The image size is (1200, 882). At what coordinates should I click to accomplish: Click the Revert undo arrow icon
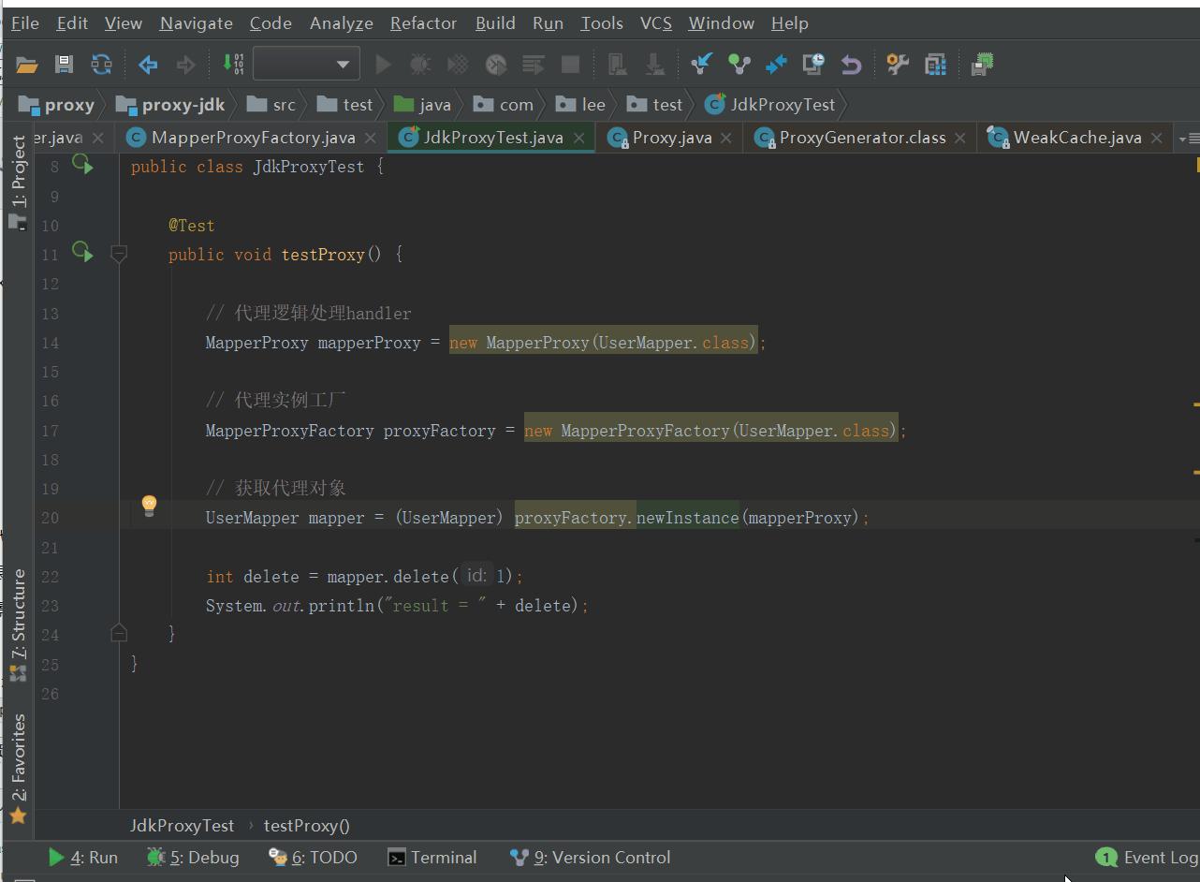[851, 65]
